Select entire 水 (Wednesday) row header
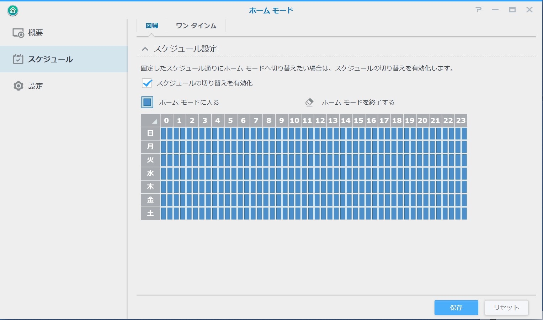Image resolution: width=543 pixels, height=320 pixels. point(150,173)
